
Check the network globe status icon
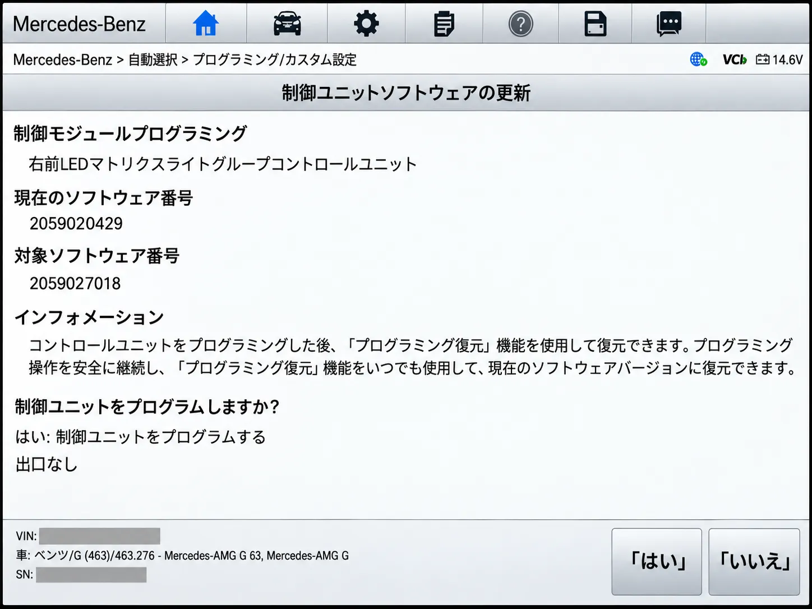698,59
